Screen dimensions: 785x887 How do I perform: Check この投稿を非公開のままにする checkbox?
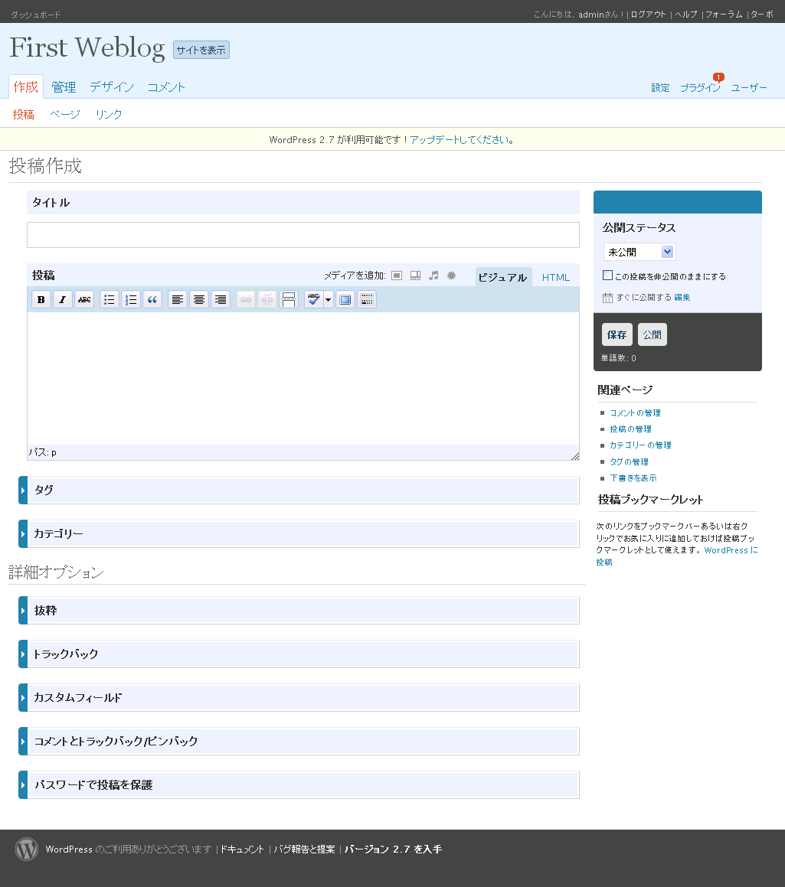pyautogui.click(x=608, y=276)
